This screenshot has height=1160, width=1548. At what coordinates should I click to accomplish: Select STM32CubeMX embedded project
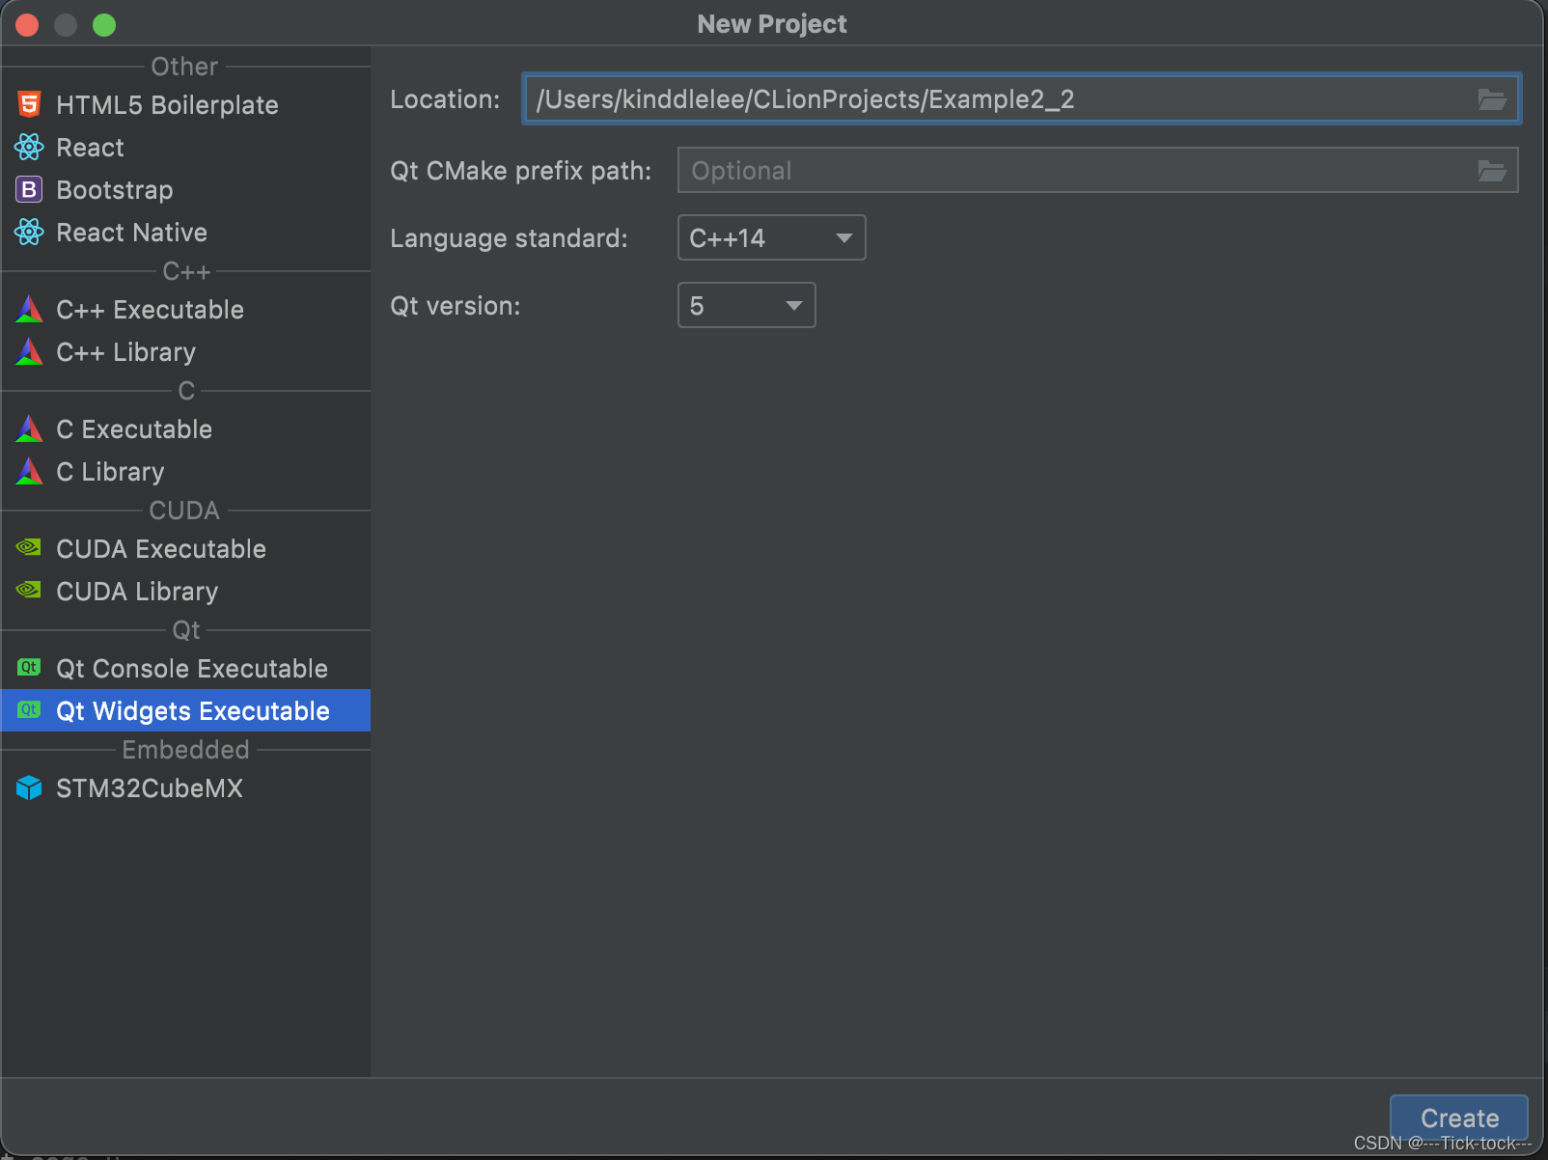point(185,787)
